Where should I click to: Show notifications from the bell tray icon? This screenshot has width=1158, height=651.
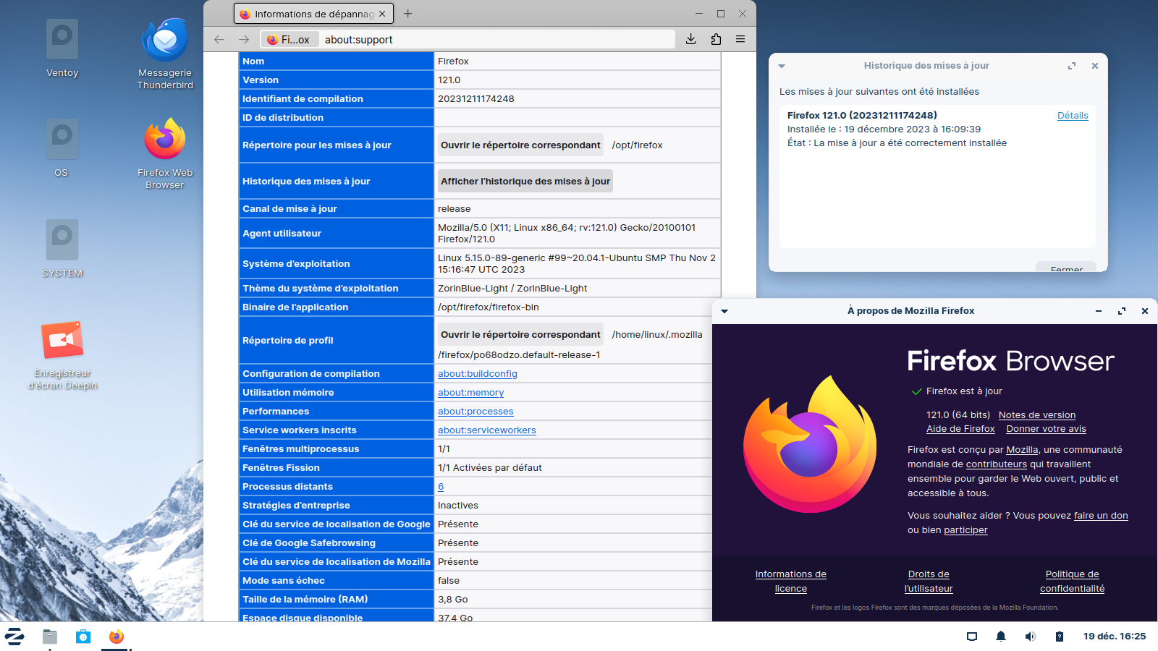pyautogui.click(x=1001, y=637)
